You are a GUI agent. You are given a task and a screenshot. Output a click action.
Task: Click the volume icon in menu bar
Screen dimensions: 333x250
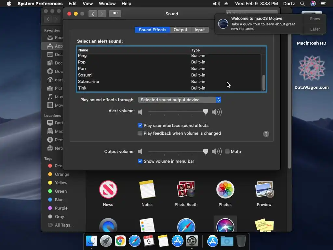(216, 4)
